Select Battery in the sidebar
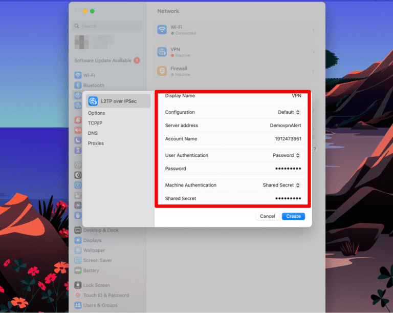The image size is (393, 313). 91,270
